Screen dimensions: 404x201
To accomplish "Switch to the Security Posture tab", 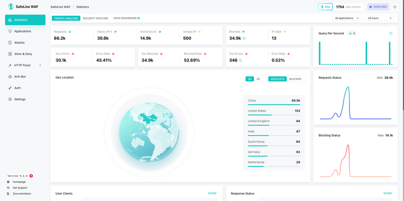I will pyautogui.click(x=95, y=18).
